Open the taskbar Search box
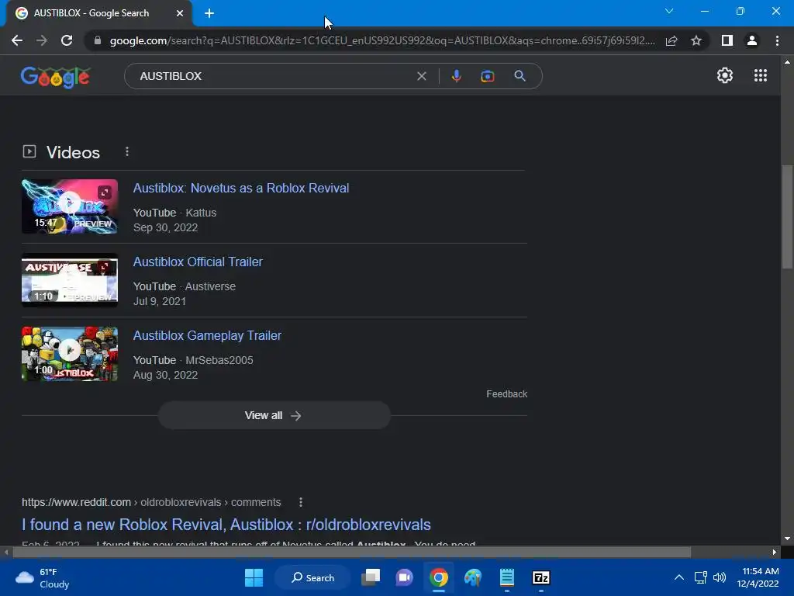Viewport: 794px width, 596px height. point(312,577)
